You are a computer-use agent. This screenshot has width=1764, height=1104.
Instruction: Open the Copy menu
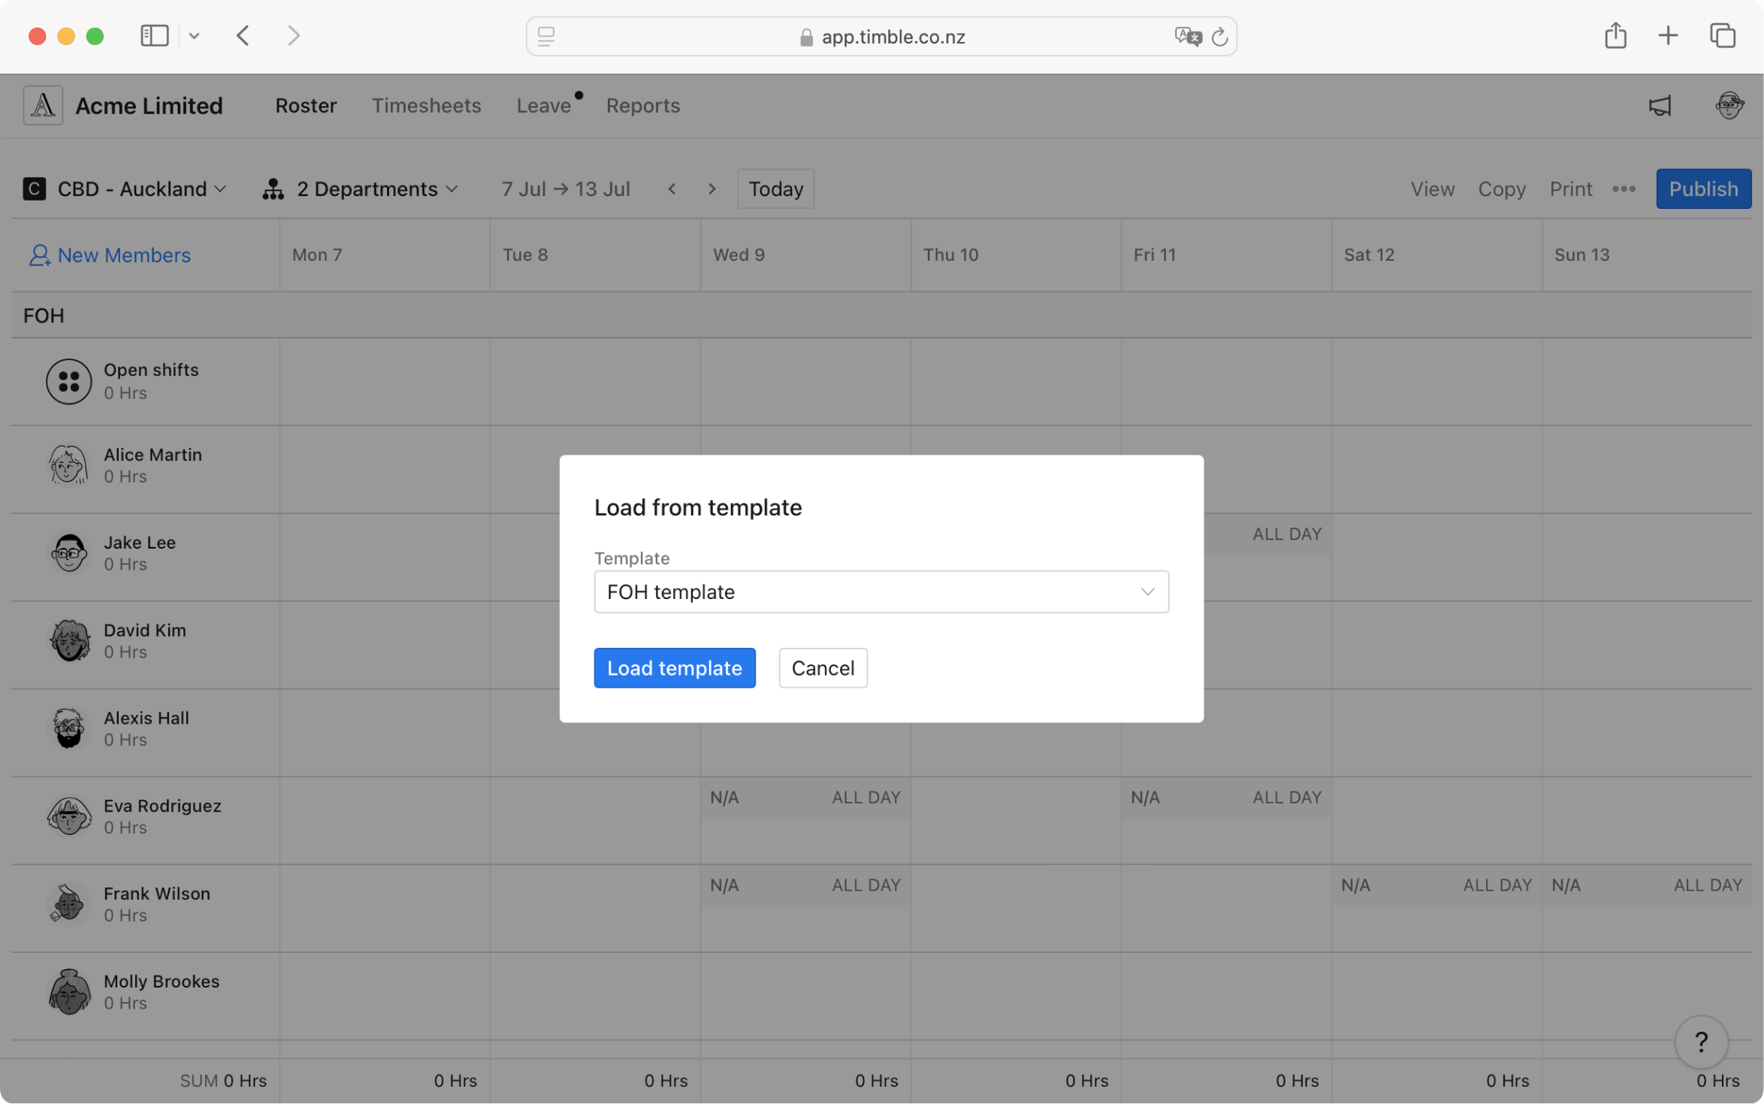coord(1501,188)
